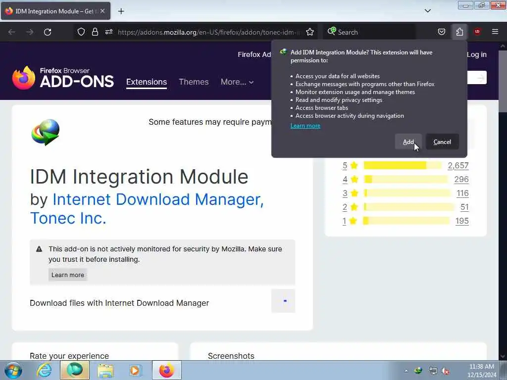Click the Firefox Add-ons header link
Viewport: 507px width, 380px height.
pyautogui.click(x=254, y=54)
